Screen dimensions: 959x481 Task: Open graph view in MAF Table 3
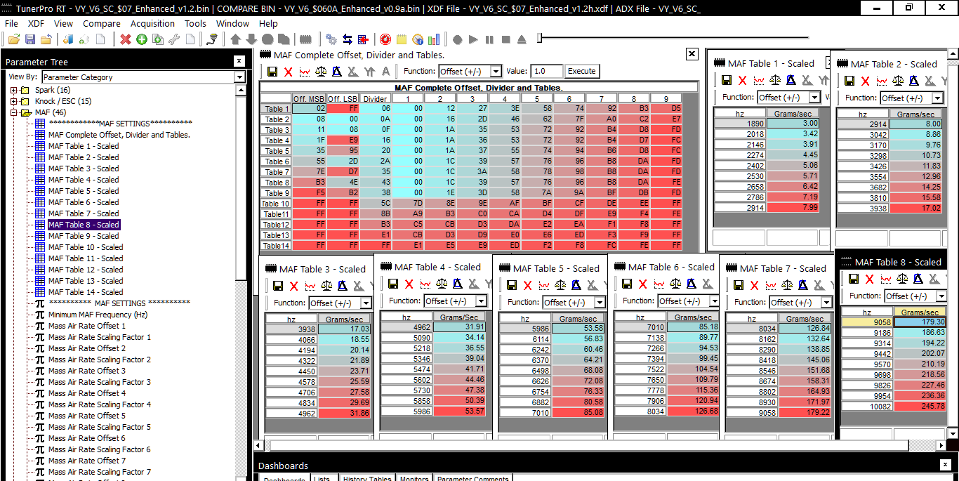coord(310,286)
